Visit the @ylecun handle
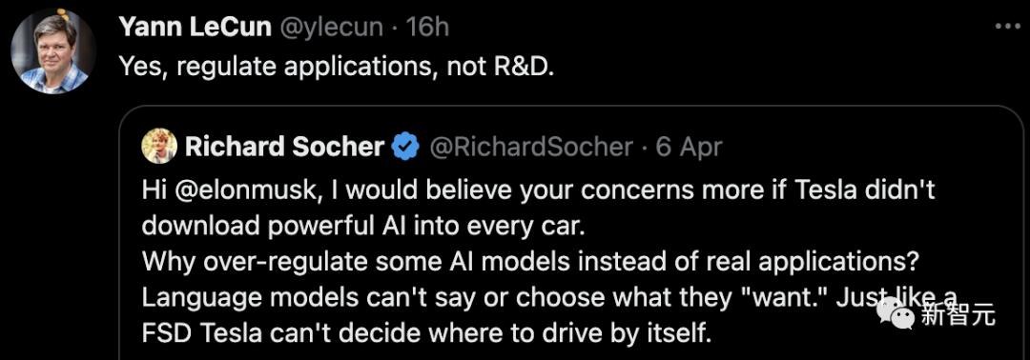Screen dimensions: 1030x360 coord(332,28)
